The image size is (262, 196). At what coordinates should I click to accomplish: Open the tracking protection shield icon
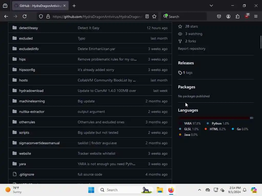[41, 16]
